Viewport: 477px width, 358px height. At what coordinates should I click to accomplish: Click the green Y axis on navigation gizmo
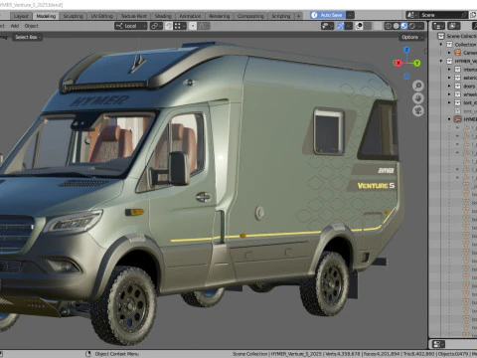point(417,63)
